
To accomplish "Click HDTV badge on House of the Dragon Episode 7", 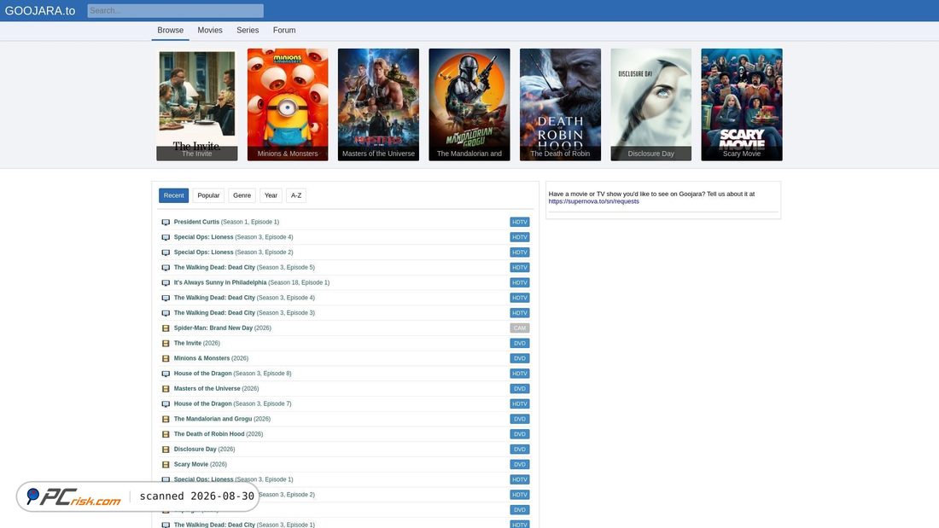I will [520, 404].
